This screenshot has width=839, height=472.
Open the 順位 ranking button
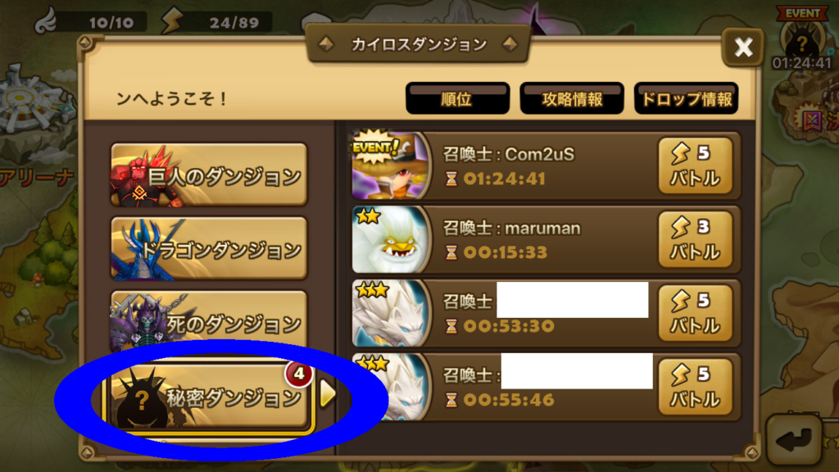click(x=457, y=98)
